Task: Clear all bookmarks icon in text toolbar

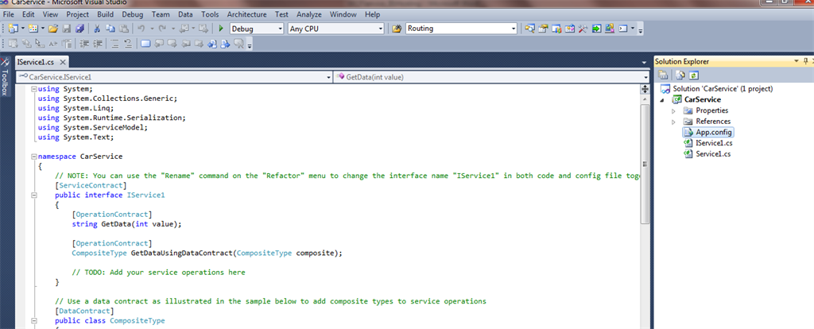Action: [x=238, y=44]
